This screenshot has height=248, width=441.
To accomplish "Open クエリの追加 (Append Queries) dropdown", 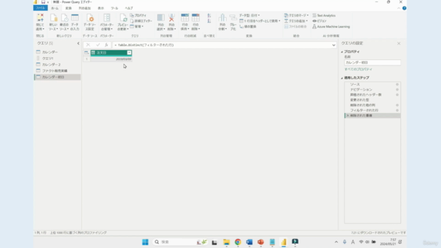I will click(x=296, y=21).
